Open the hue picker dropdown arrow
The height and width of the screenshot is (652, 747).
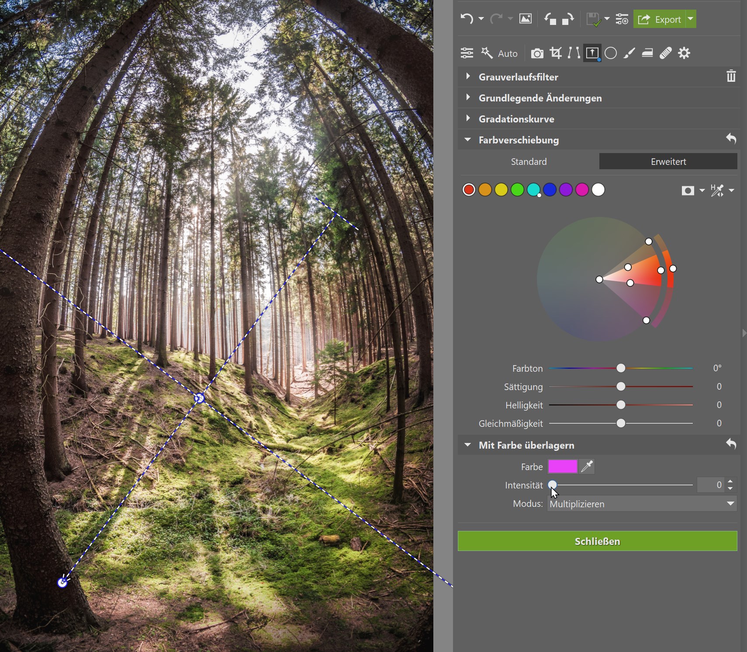(732, 190)
